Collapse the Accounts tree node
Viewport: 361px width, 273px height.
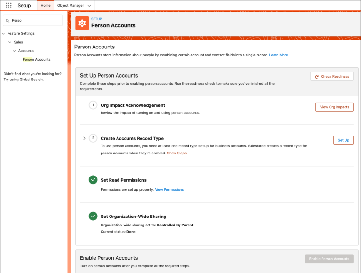tap(14, 51)
